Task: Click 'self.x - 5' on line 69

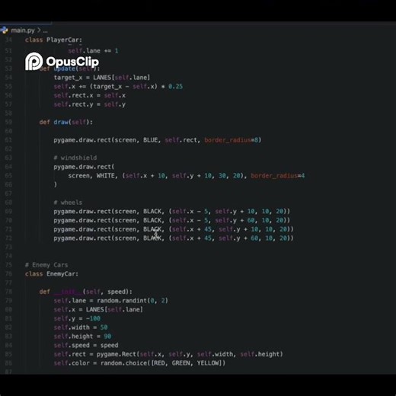Action: point(190,211)
